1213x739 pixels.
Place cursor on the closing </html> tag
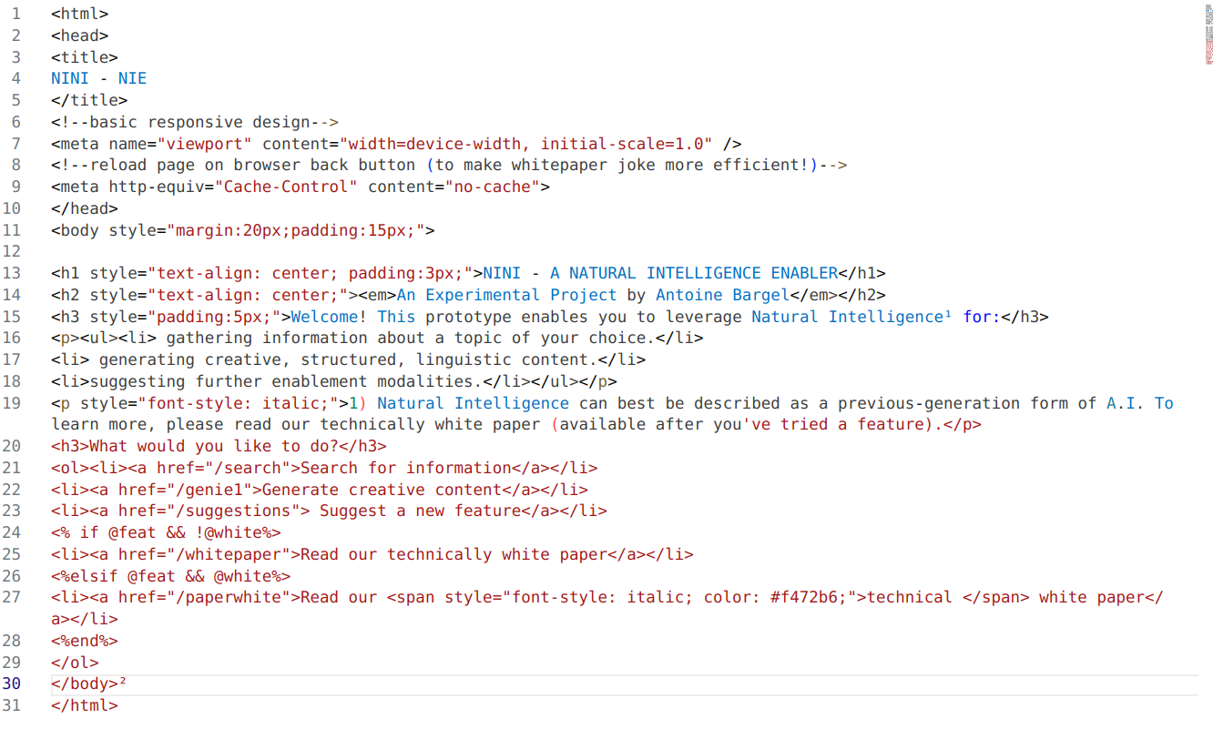point(85,705)
